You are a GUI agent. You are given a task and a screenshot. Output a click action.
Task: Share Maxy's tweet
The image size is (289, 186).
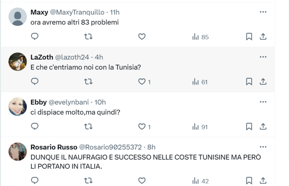(x=263, y=36)
